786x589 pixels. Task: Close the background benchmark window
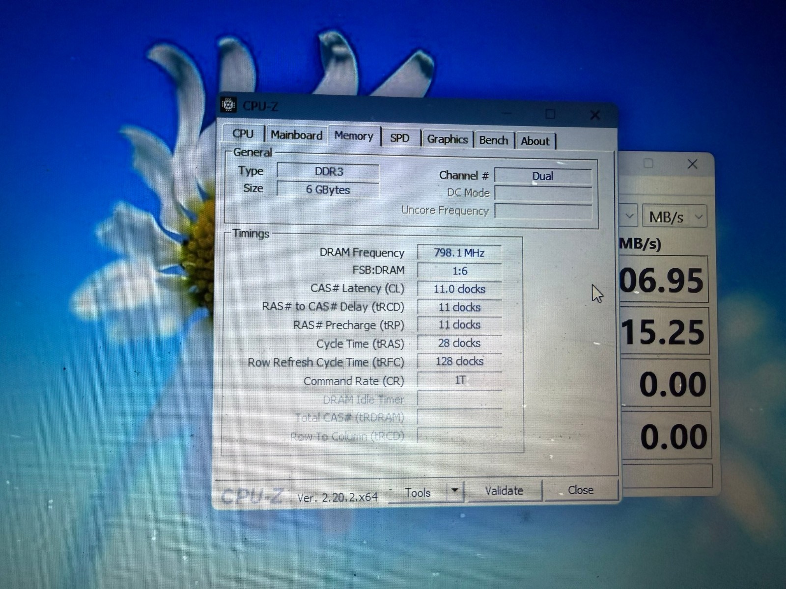point(692,164)
